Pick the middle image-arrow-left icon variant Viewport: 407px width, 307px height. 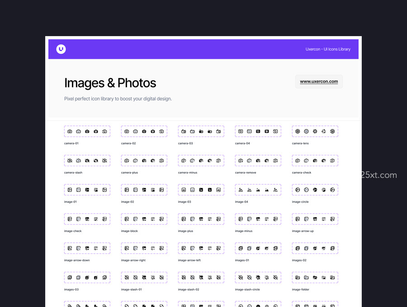tap(201, 248)
